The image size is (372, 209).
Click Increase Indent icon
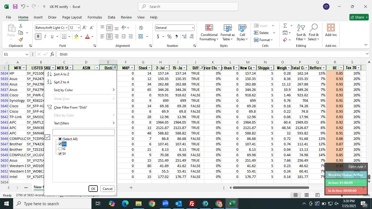click(131, 36)
